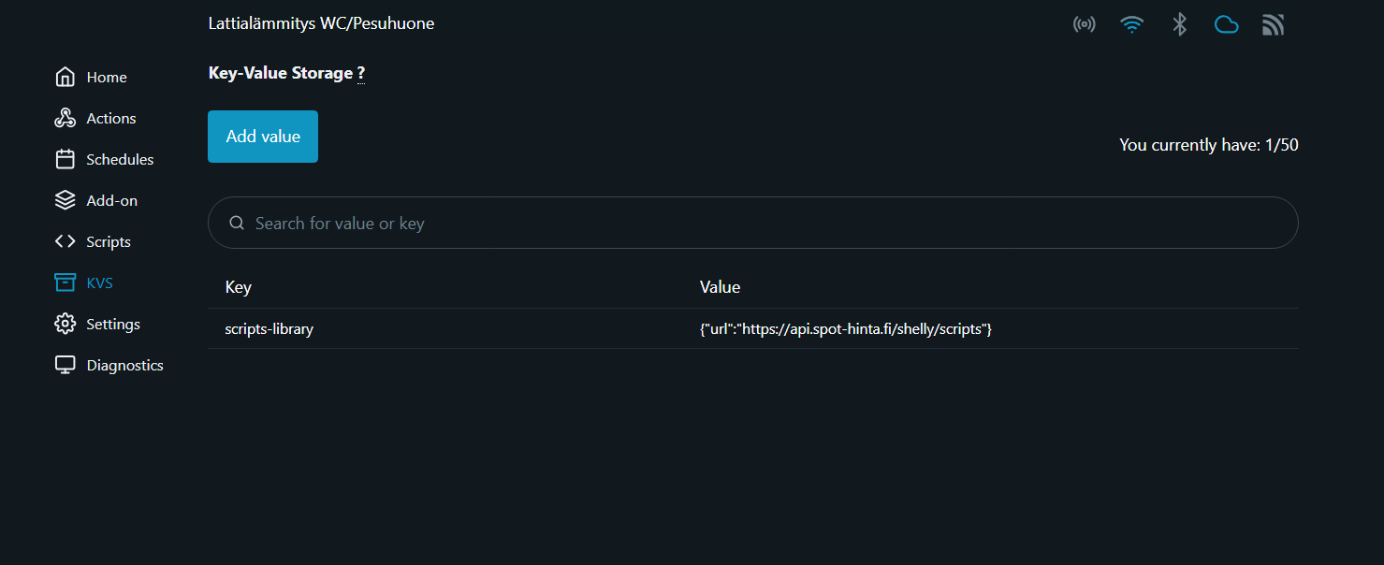Viewport: 1384px width, 565px height.
Task: Open Diagnostics using the monitor icon
Action: tap(65, 365)
